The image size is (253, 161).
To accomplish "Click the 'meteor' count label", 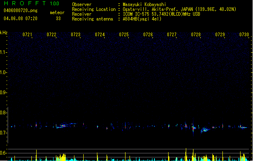I will 57,12.
